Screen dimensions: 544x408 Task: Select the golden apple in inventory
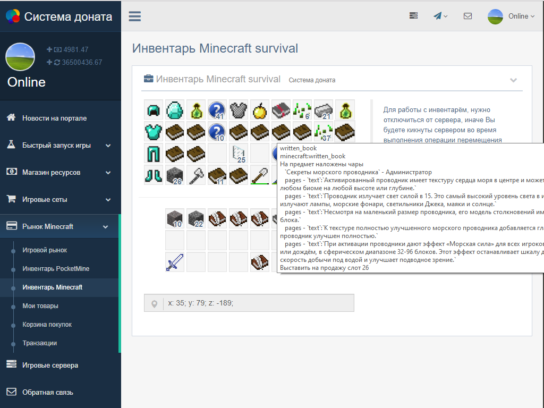click(260, 110)
